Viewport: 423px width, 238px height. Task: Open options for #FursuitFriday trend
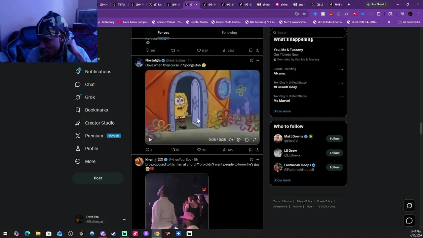click(x=341, y=83)
